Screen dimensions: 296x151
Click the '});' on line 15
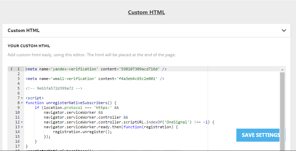pos(47,137)
